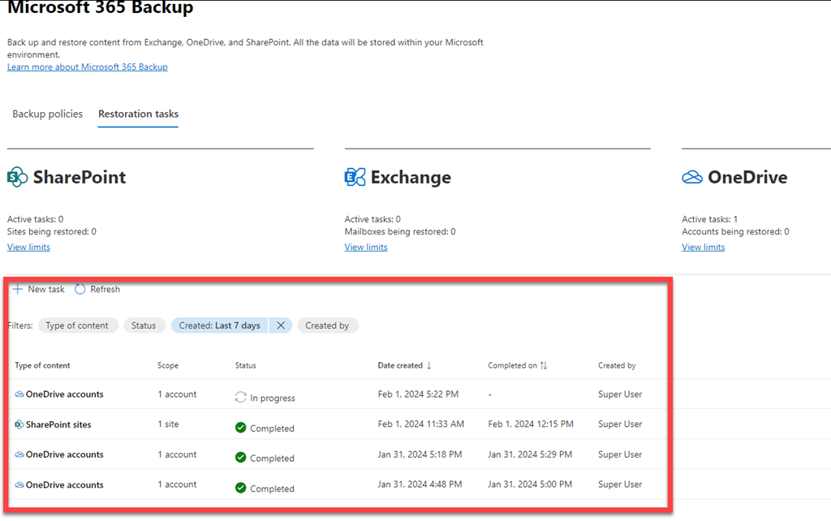The width and height of the screenshot is (831, 521).
Task: Switch to the Backup policies tab
Action: point(47,114)
